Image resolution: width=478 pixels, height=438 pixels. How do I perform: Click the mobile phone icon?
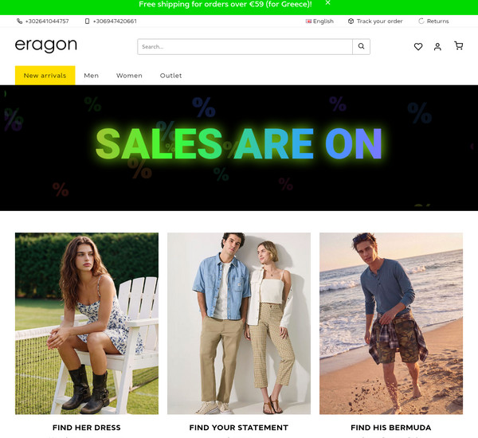pos(87,21)
